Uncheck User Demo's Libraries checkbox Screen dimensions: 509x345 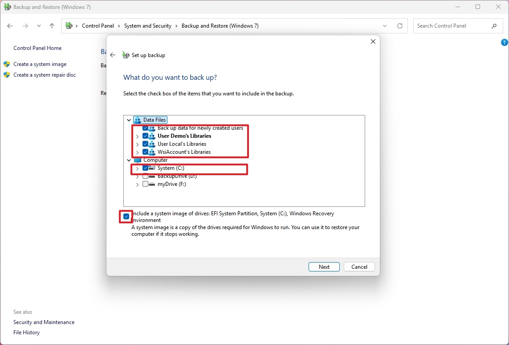[146, 136]
